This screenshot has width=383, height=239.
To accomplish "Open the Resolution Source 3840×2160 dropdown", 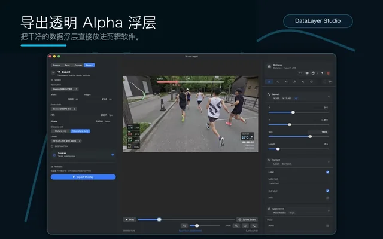I will (65, 89).
